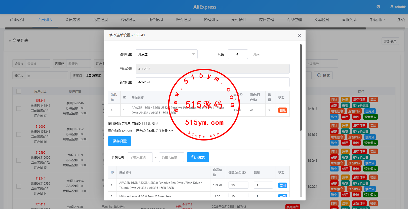
Task: Click the refresh icon in header
Action: [x=378, y=7]
